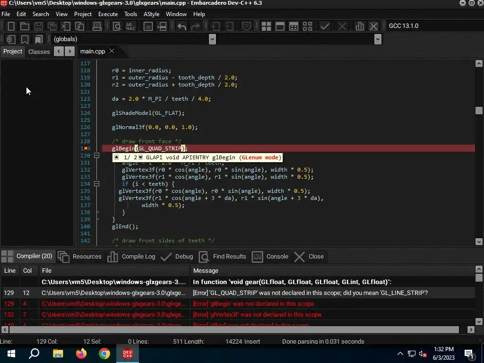Click the editor scrollbar down arrow
Viewport: 484px width, 363px height.
pyautogui.click(x=479, y=242)
